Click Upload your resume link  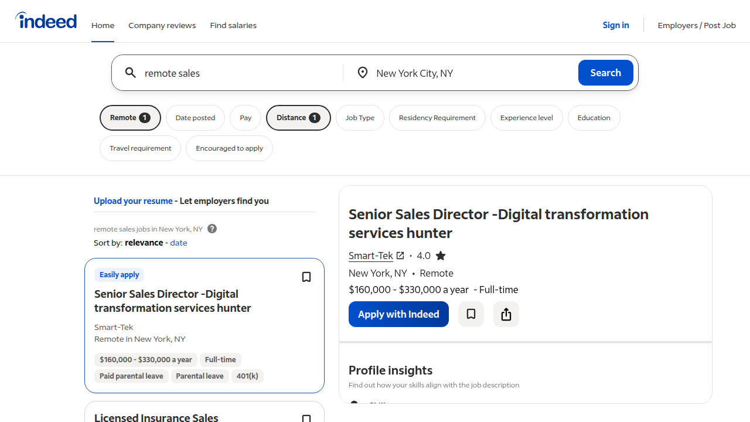(133, 201)
